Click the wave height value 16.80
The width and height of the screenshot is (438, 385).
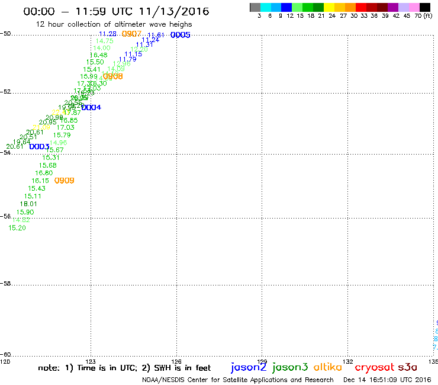[x=44, y=173]
